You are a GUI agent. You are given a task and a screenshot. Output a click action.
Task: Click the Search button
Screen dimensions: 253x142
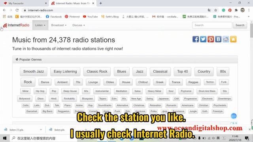pyautogui.click(x=240, y=25)
